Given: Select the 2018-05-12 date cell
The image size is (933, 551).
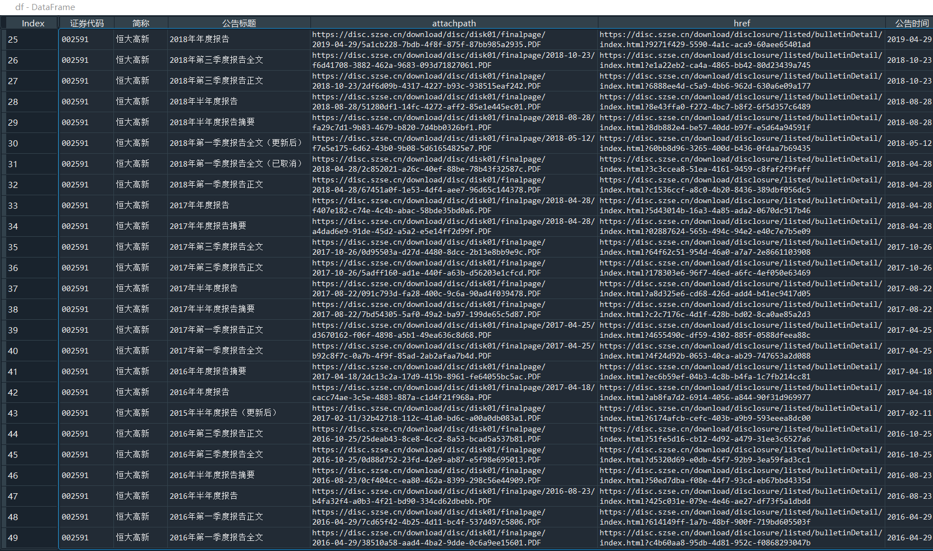Looking at the screenshot, I should [909, 143].
